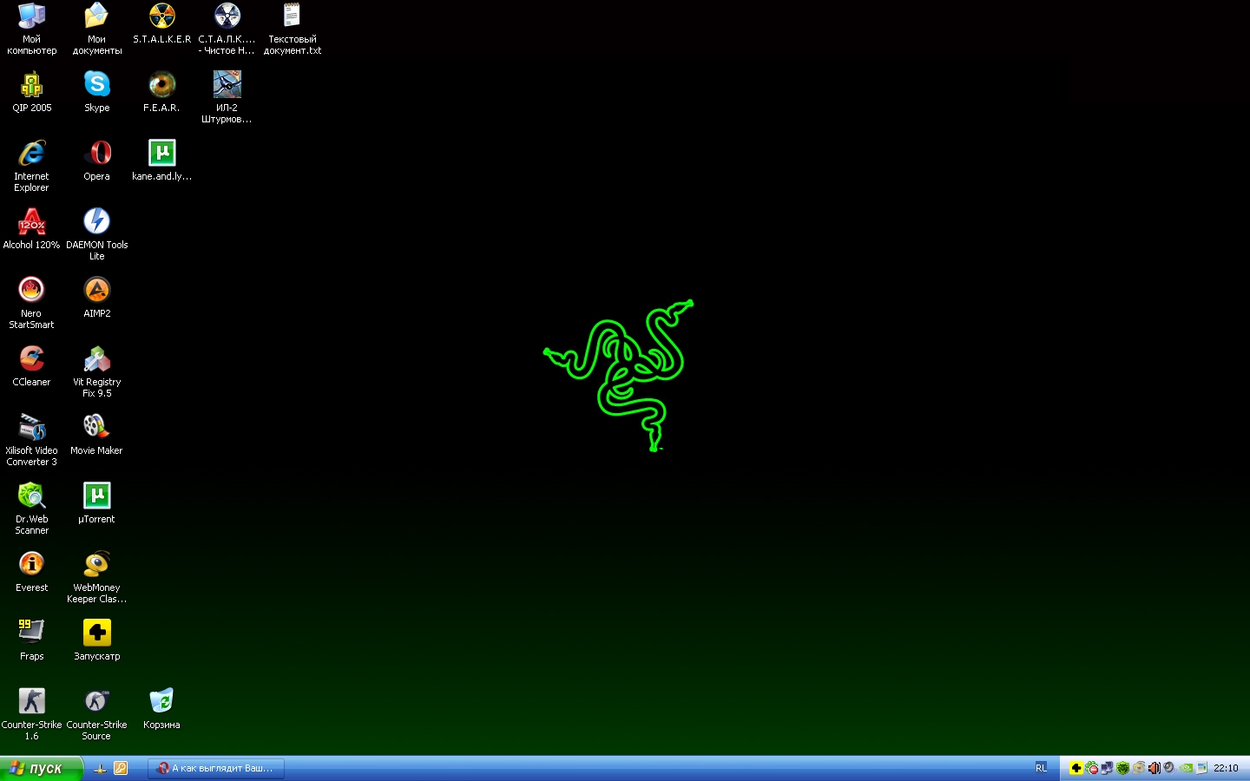The width and height of the screenshot is (1250, 781).
Task: Select the F.E.A.R. game icon
Action: coord(161,85)
